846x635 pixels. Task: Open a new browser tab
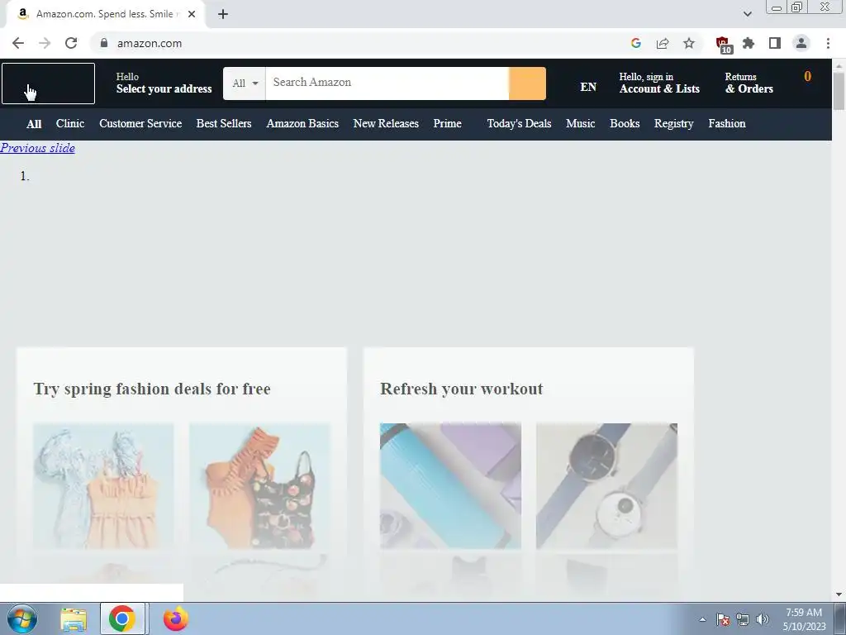point(223,14)
